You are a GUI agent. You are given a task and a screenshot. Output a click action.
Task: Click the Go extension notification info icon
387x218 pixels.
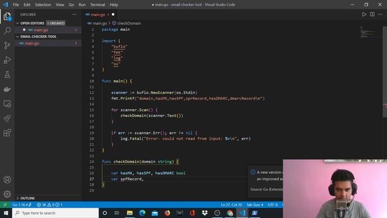(253, 172)
